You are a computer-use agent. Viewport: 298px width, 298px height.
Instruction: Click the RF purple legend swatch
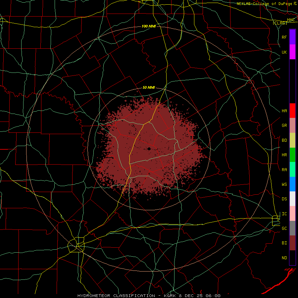pos(292,37)
